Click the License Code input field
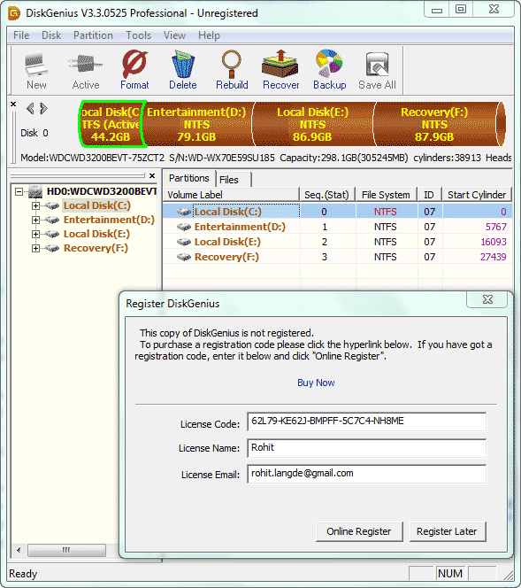Image resolution: width=521 pixels, height=588 pixels. 367,422
